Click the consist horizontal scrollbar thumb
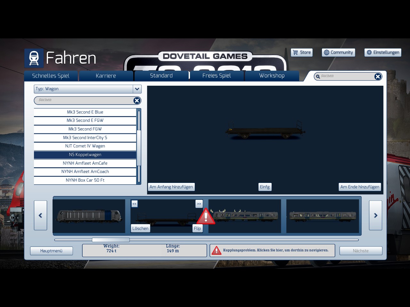Image resolution: width=410 pixels, height=307 pixels. click(x=111, y=240)
